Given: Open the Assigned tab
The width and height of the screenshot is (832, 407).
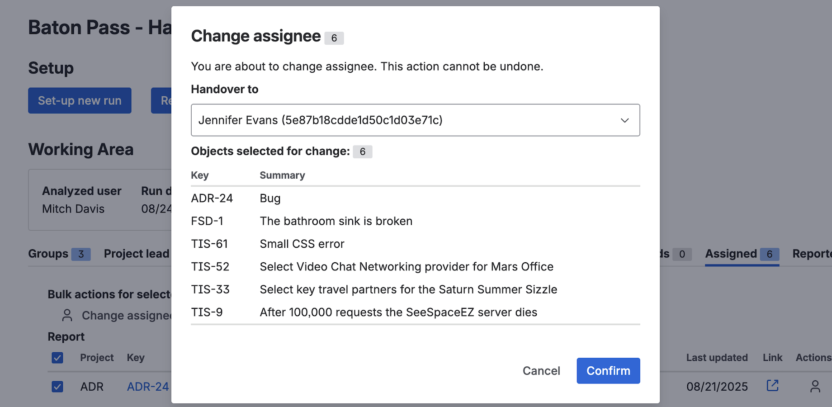Looking at the screenshot, I should click(731, 254).
